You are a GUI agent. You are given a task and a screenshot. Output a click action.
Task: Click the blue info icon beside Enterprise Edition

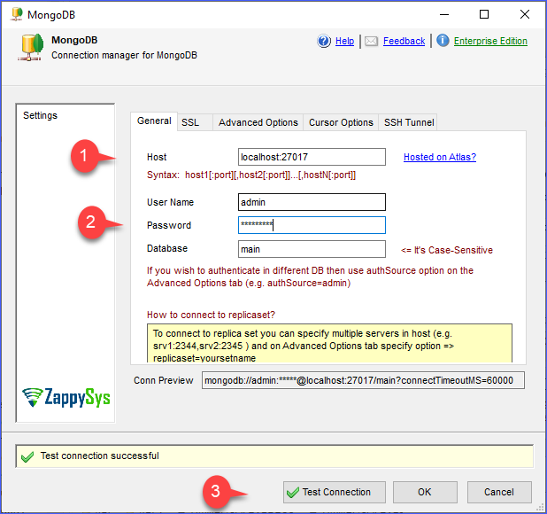[x=443, y=41]
